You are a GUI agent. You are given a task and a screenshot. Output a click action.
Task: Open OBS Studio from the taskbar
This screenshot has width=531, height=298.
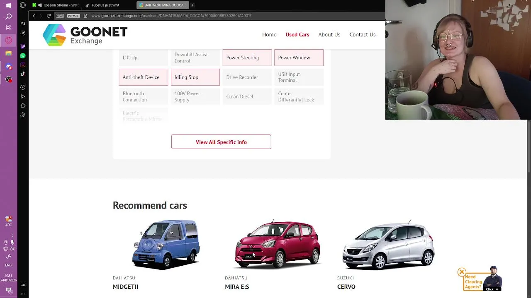point(8,79)
